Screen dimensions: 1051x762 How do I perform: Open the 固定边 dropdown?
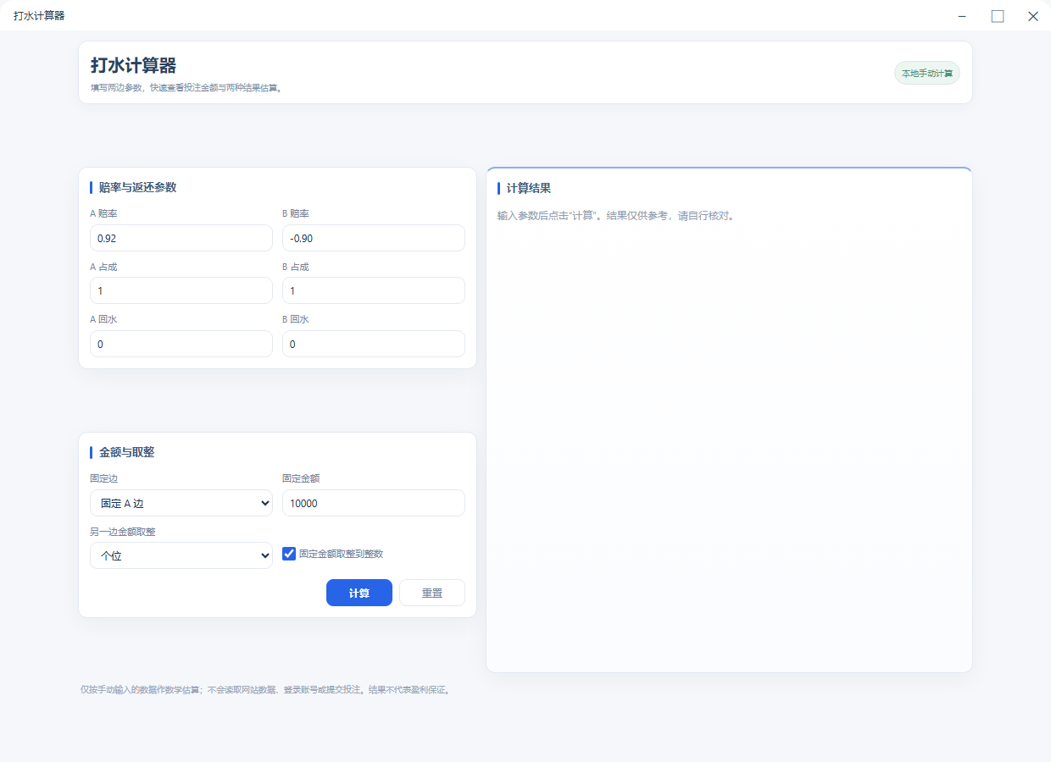(x=181, y=503)
